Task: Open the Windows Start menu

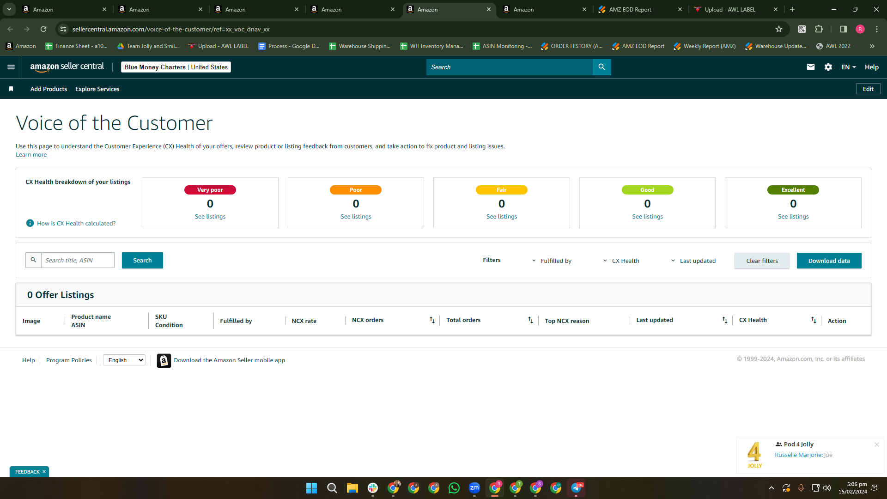Action: click(x=312, y=488)
